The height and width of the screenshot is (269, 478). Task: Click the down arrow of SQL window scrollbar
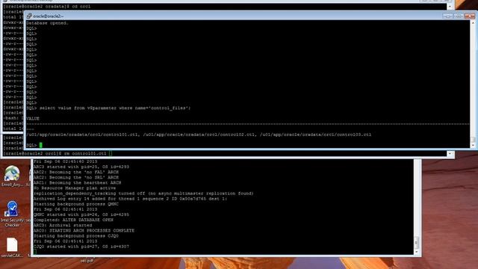coord(473,146)
